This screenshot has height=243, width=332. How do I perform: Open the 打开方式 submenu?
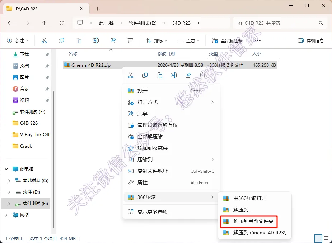tap(171, 102)
